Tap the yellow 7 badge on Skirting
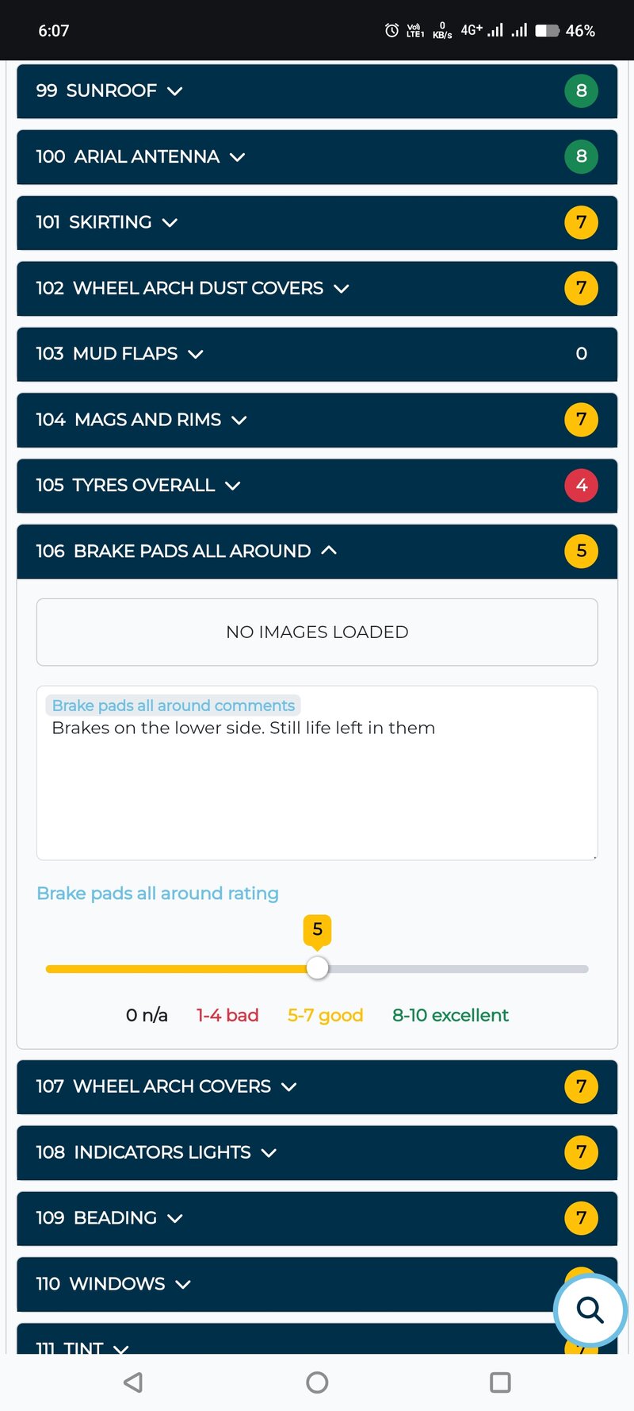Viewport: 634px width, 1411px height. 581,222
